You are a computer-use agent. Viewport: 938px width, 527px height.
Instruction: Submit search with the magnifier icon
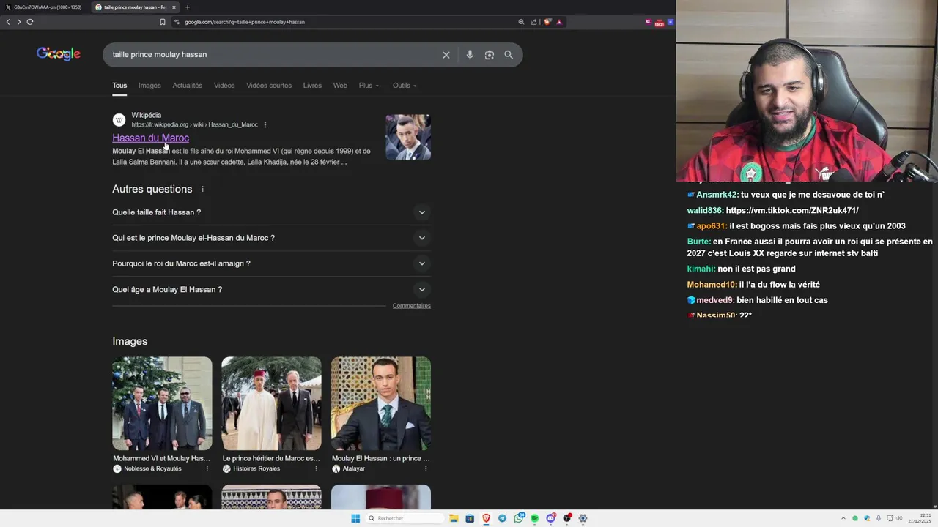(509, 55)
